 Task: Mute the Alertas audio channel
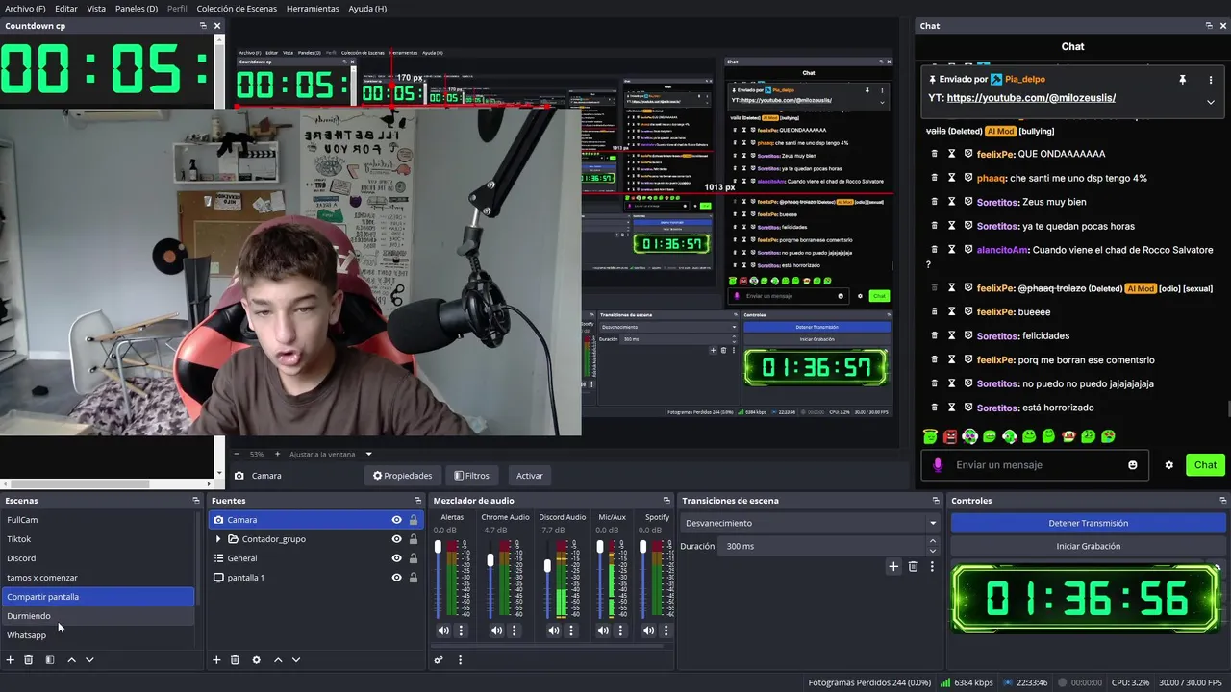pyautogui.click(x=443, y=630)
